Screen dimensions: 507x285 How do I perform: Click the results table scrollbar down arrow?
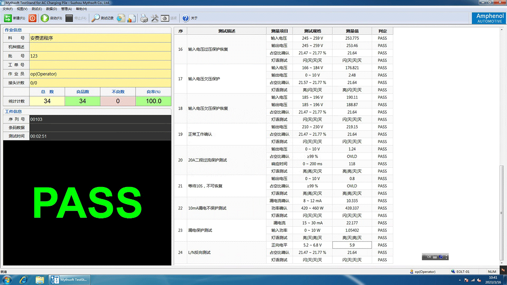(502, 263)
